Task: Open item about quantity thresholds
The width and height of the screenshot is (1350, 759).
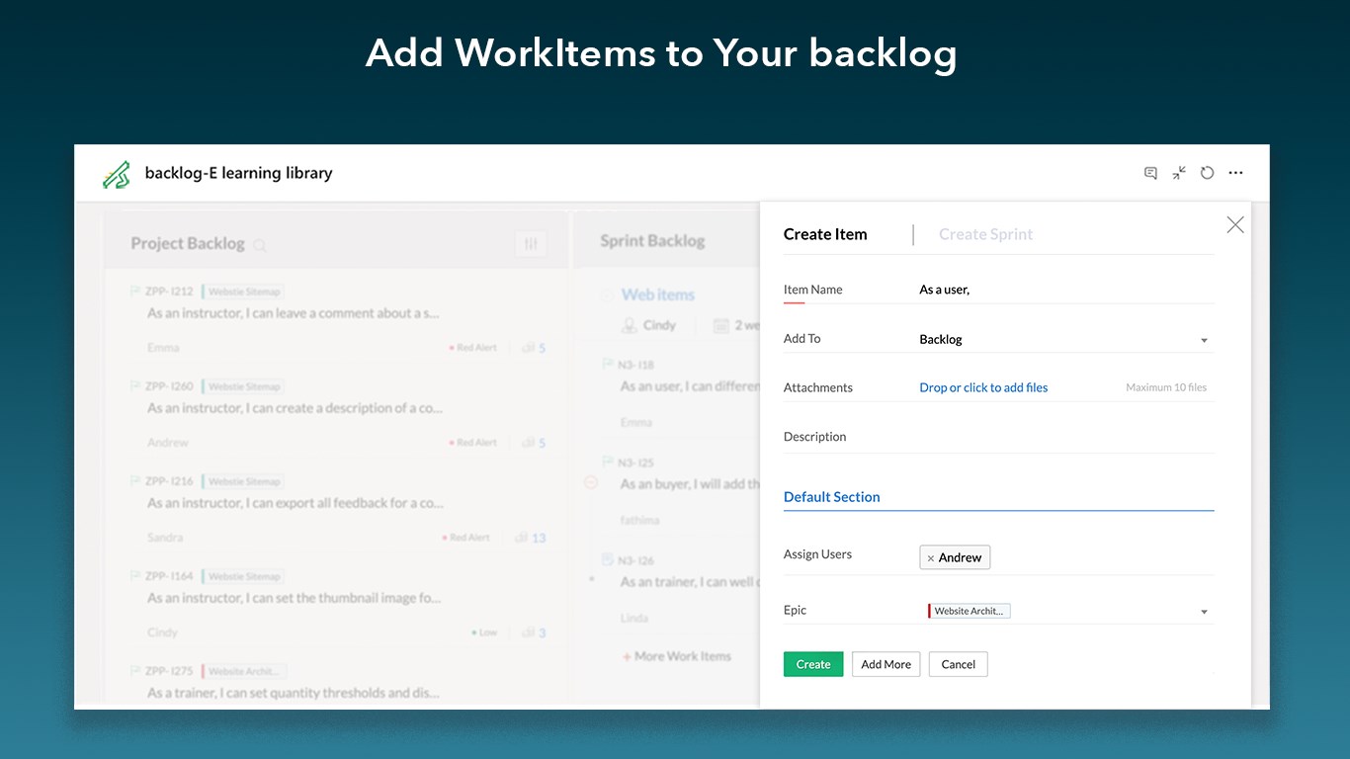Action: (x=294, y=693)
